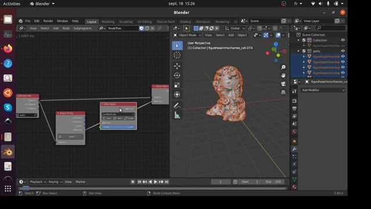371x209 pixels.
Task: Switch to the UV Editing workspace tab
Action: coord(144,21)
